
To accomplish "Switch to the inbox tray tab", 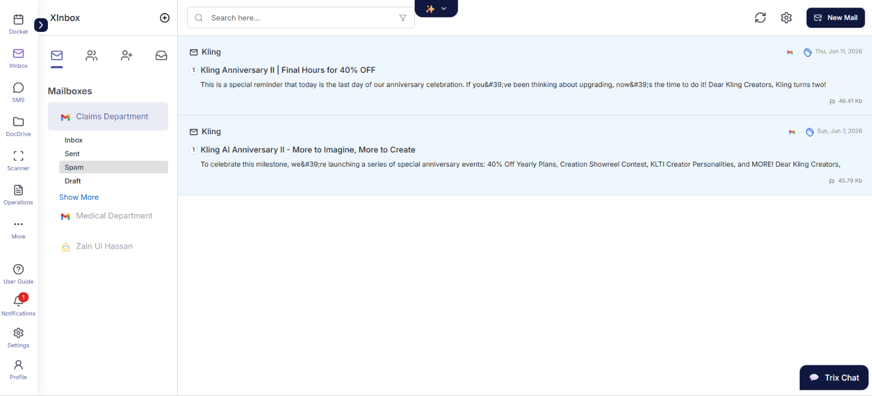I will coord(161,55).
